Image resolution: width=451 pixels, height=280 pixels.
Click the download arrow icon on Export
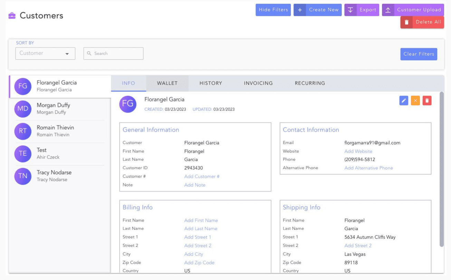350,10
